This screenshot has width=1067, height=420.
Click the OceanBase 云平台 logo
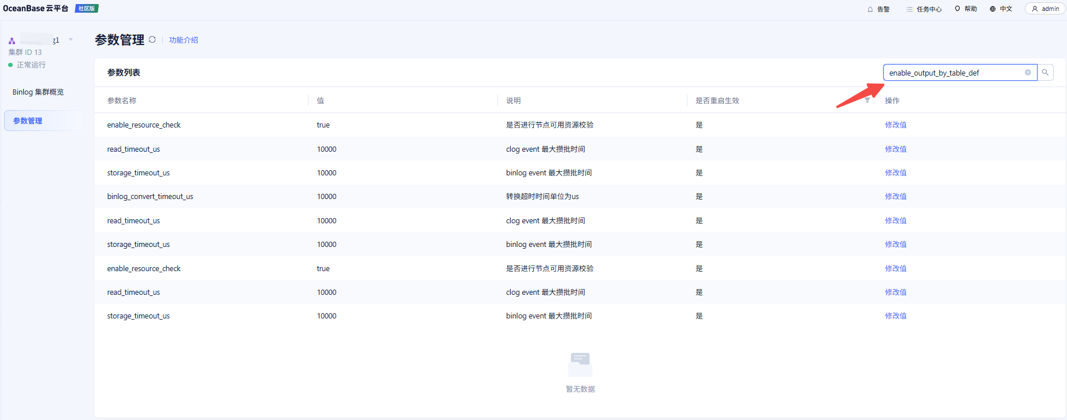(36, 9)
